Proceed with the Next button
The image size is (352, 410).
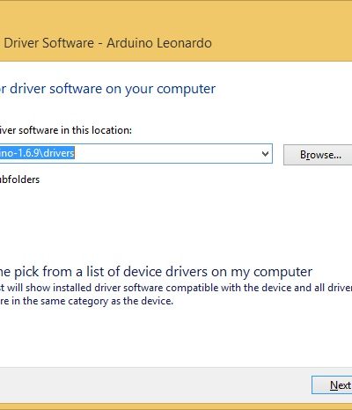(332, 385)
